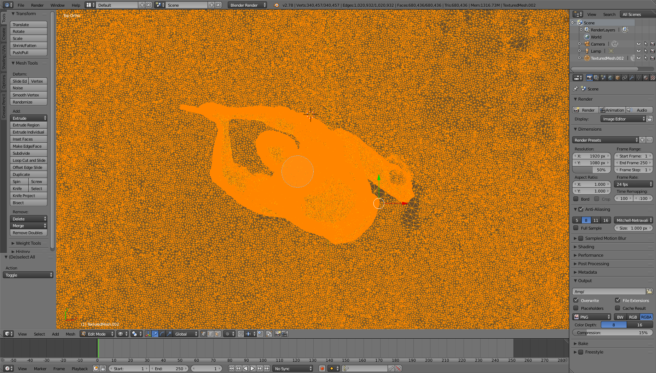656x373 pixels.
Task: Switch to vertex select mode icon
Action: (204, 334)
